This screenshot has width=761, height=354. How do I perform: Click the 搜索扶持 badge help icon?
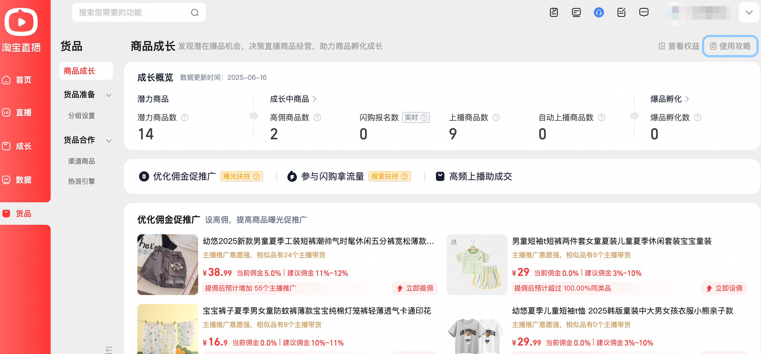click(405, 176)
